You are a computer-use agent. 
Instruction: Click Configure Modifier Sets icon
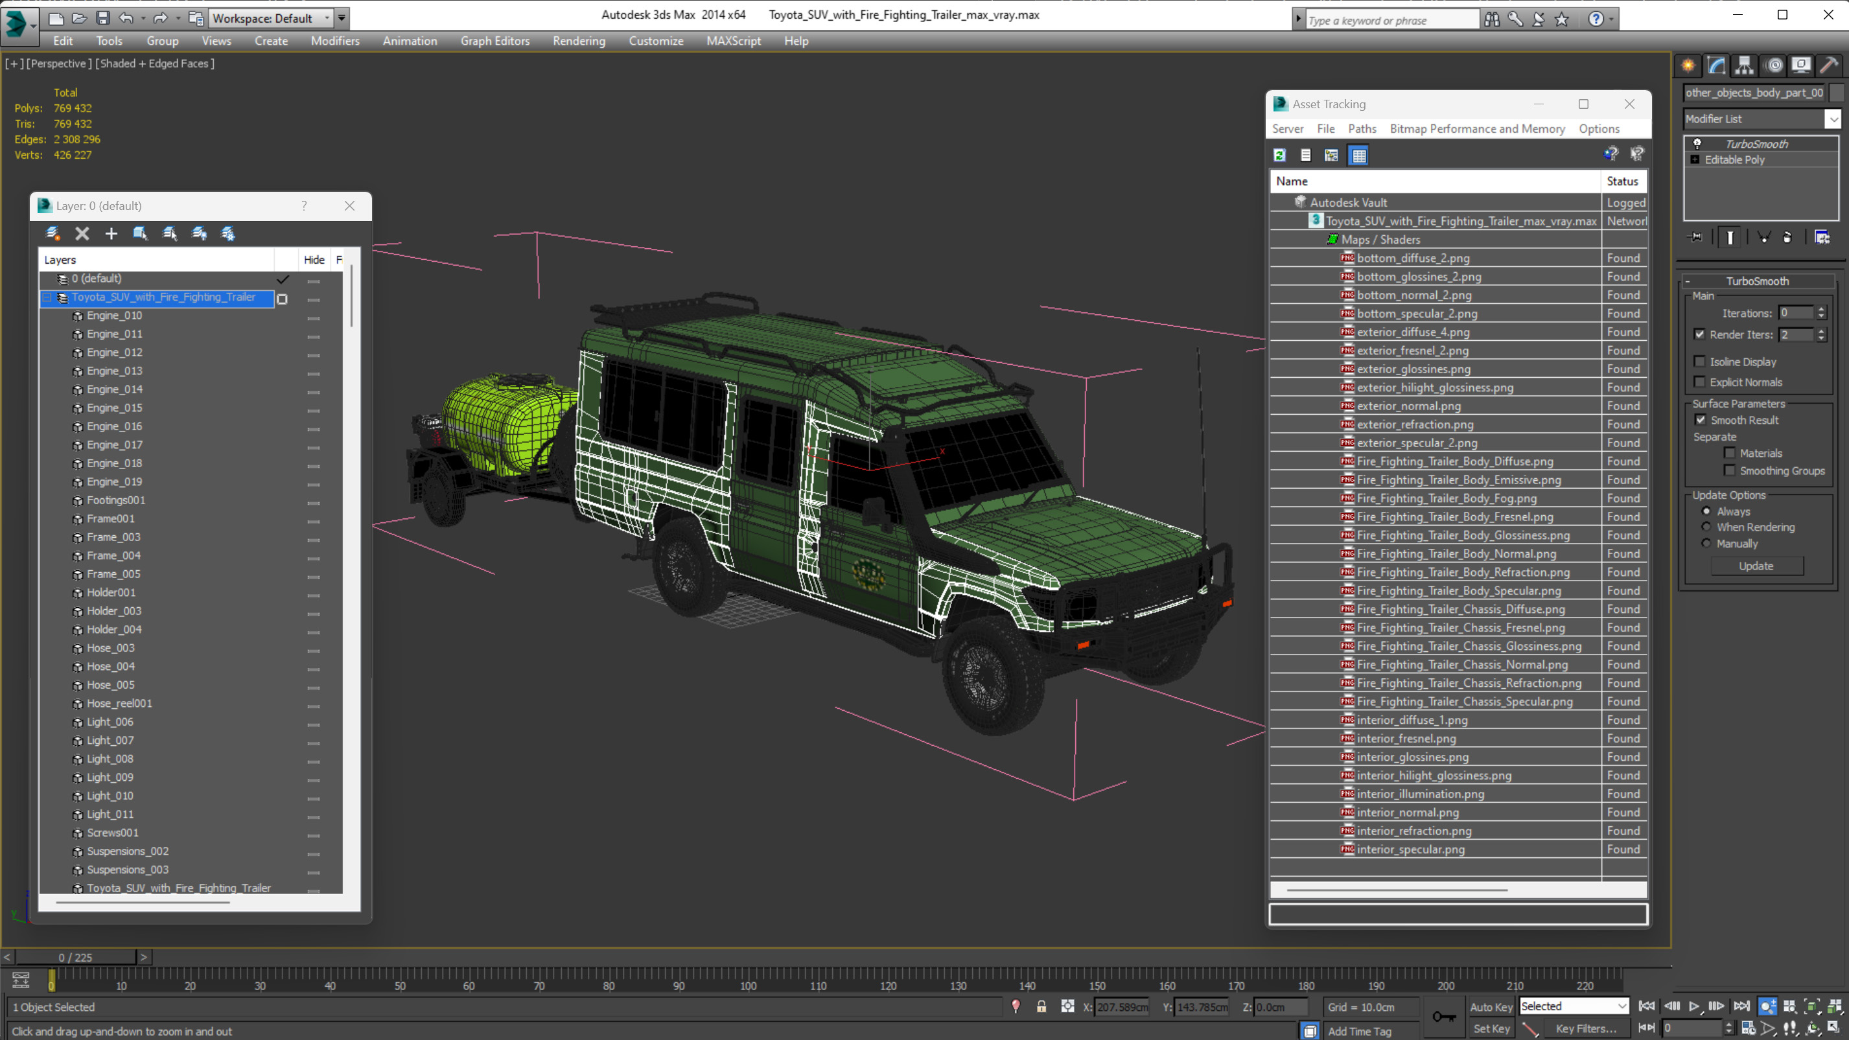1822,237
